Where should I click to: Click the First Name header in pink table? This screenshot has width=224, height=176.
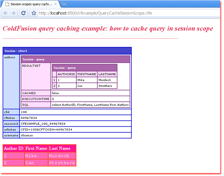click(36, 148)
